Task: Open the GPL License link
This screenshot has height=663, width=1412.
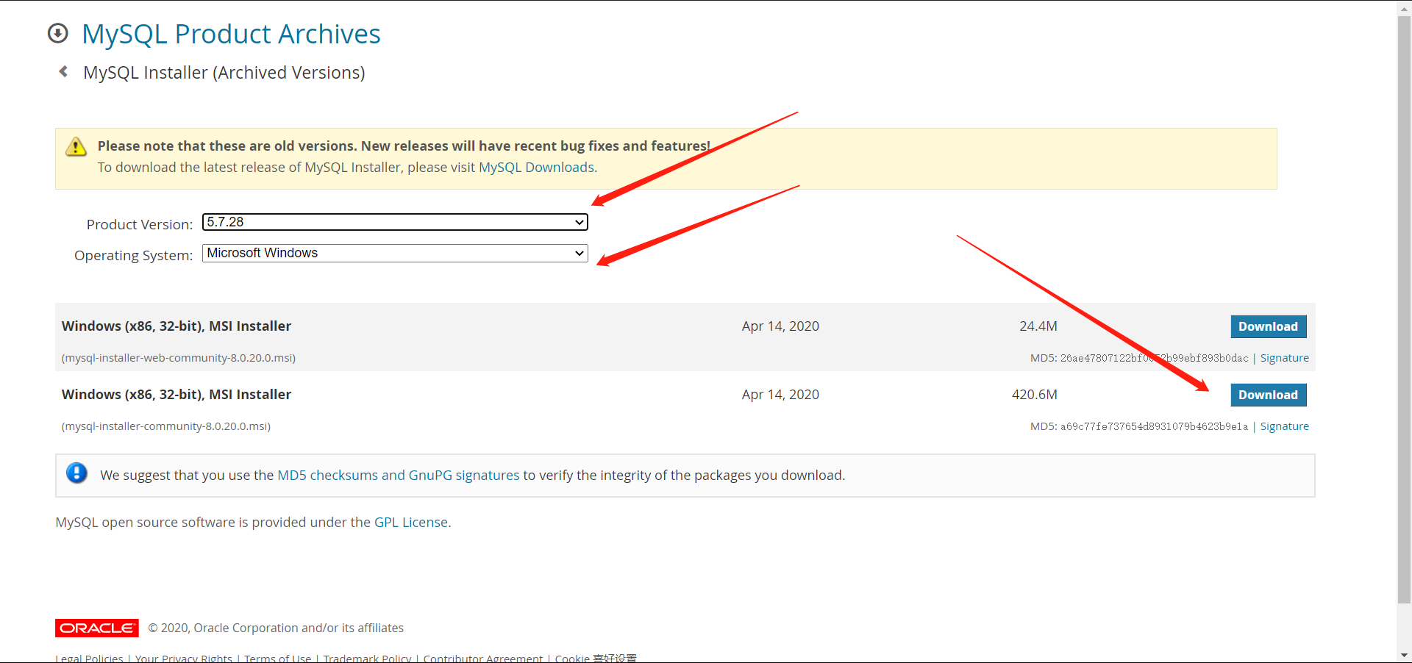Action: pos(411,523)
